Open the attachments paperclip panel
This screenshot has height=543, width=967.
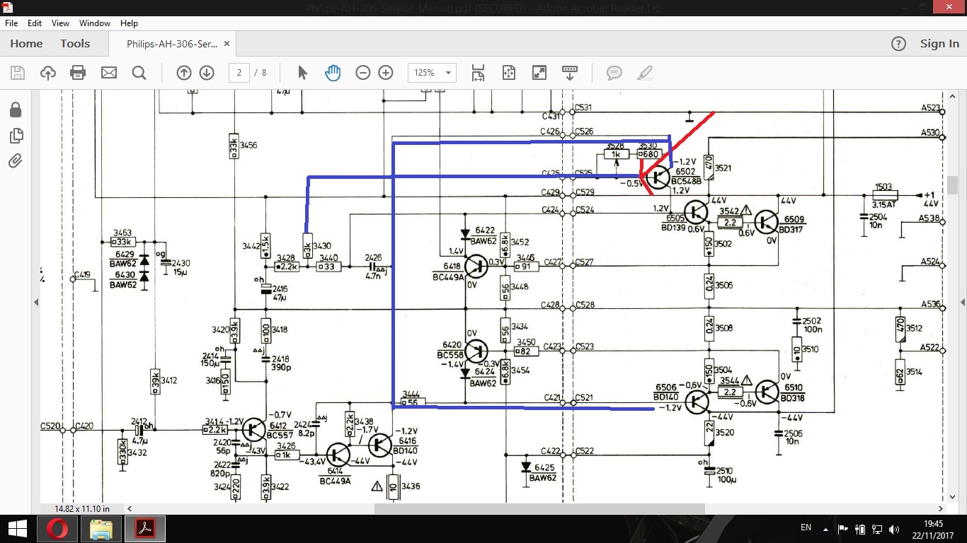16,161
